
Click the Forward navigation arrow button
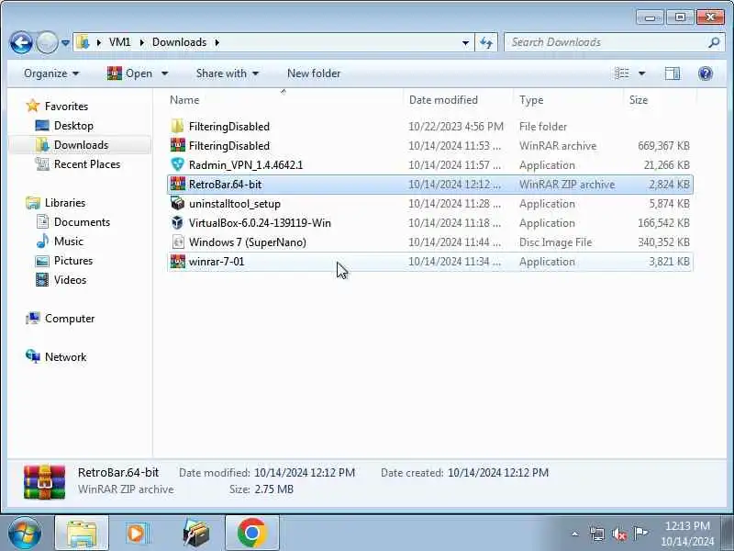pos(47,43)
